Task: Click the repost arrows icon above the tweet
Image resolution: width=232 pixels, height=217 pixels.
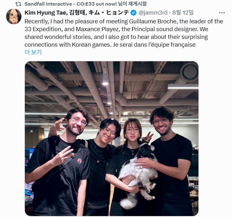Action: [18, 4]
